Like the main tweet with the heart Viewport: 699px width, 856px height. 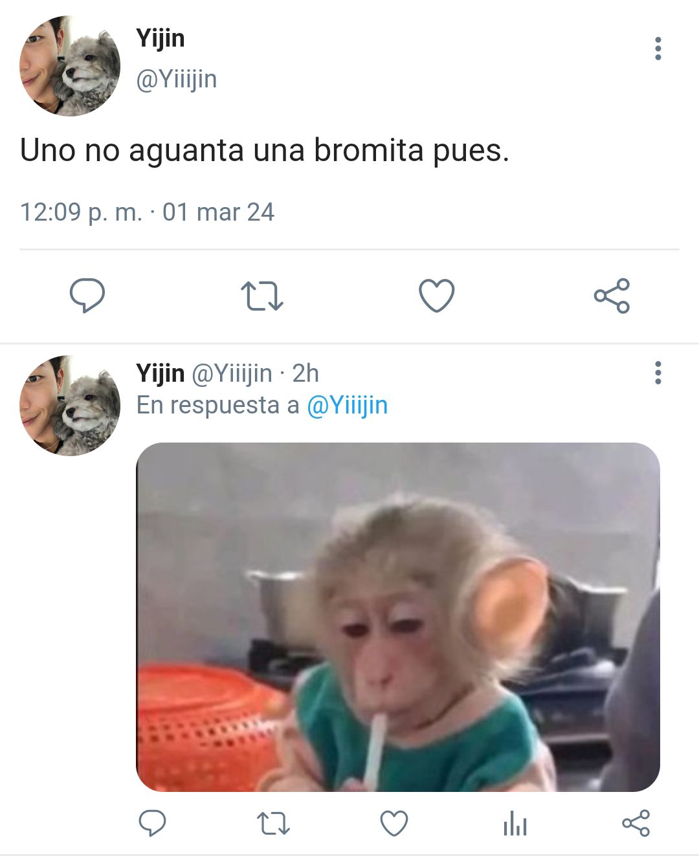click(437, 296)
